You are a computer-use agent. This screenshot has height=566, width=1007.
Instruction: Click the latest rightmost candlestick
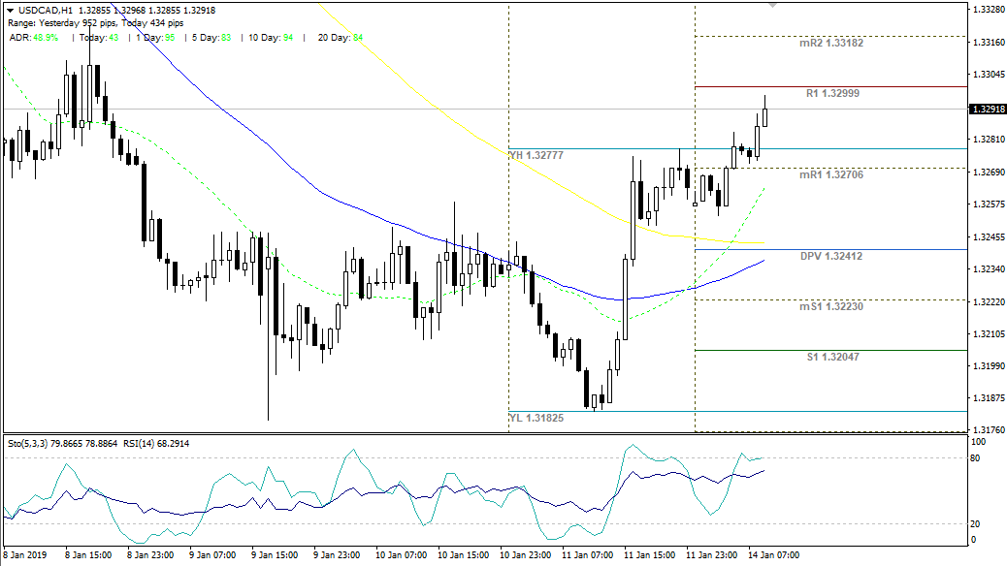point(764,113)
